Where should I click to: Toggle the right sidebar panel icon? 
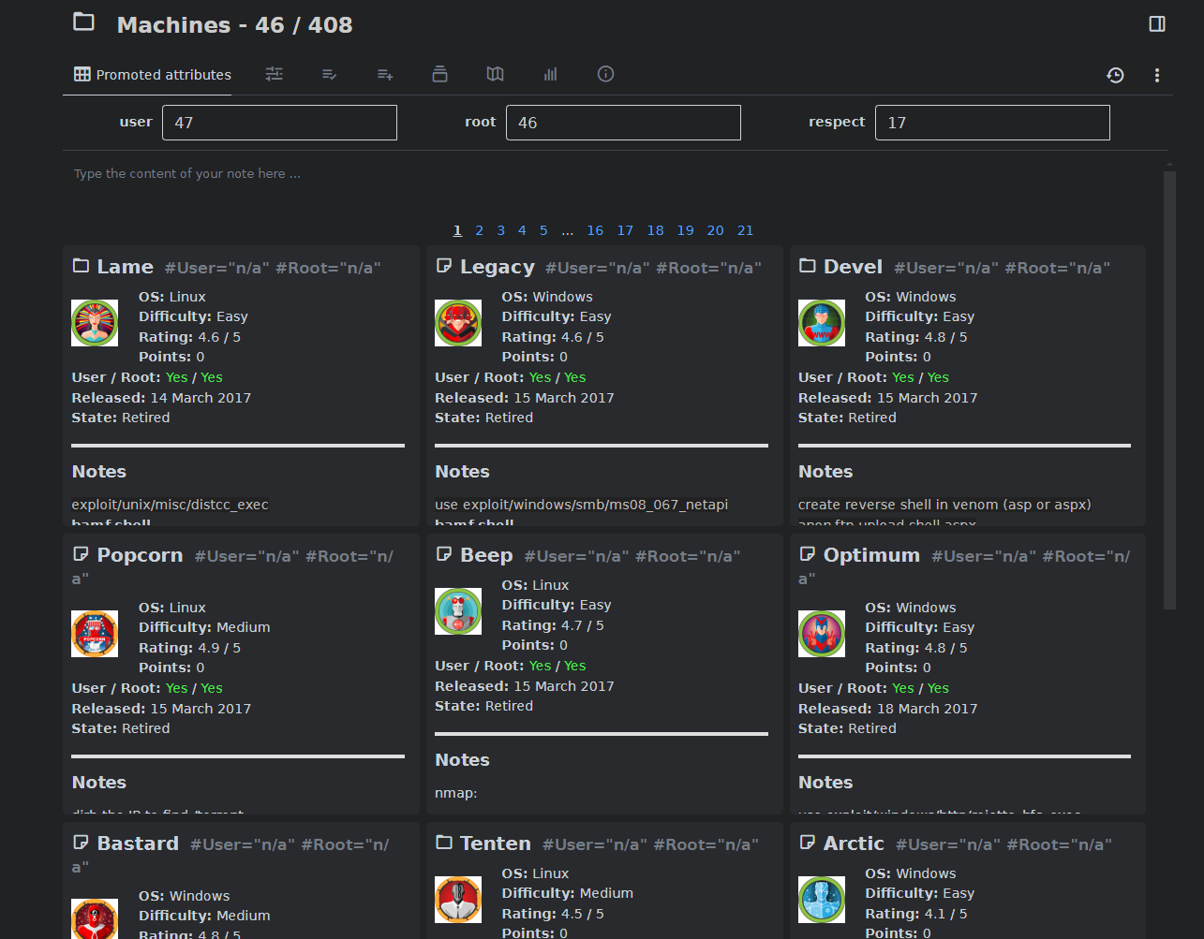tap(1159, 22)
